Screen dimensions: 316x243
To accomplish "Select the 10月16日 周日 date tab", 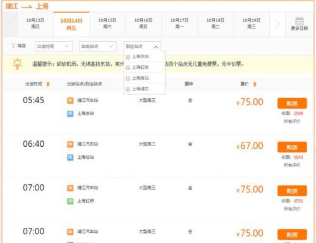I will [x=143, y=23].
